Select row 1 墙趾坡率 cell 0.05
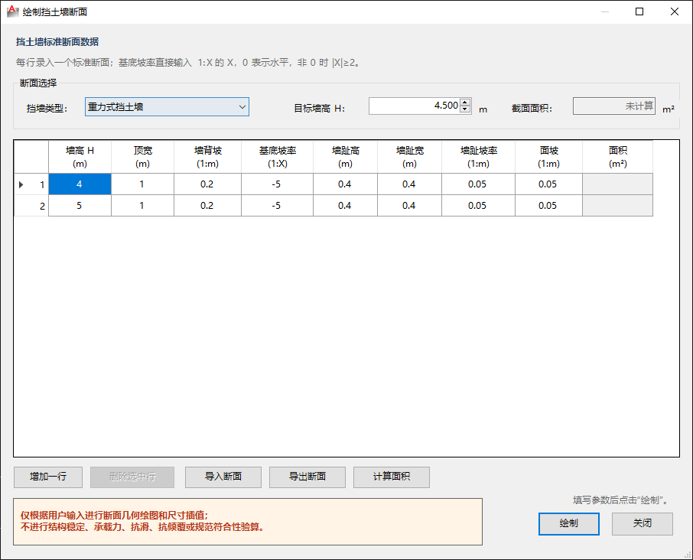 (478, 184)
